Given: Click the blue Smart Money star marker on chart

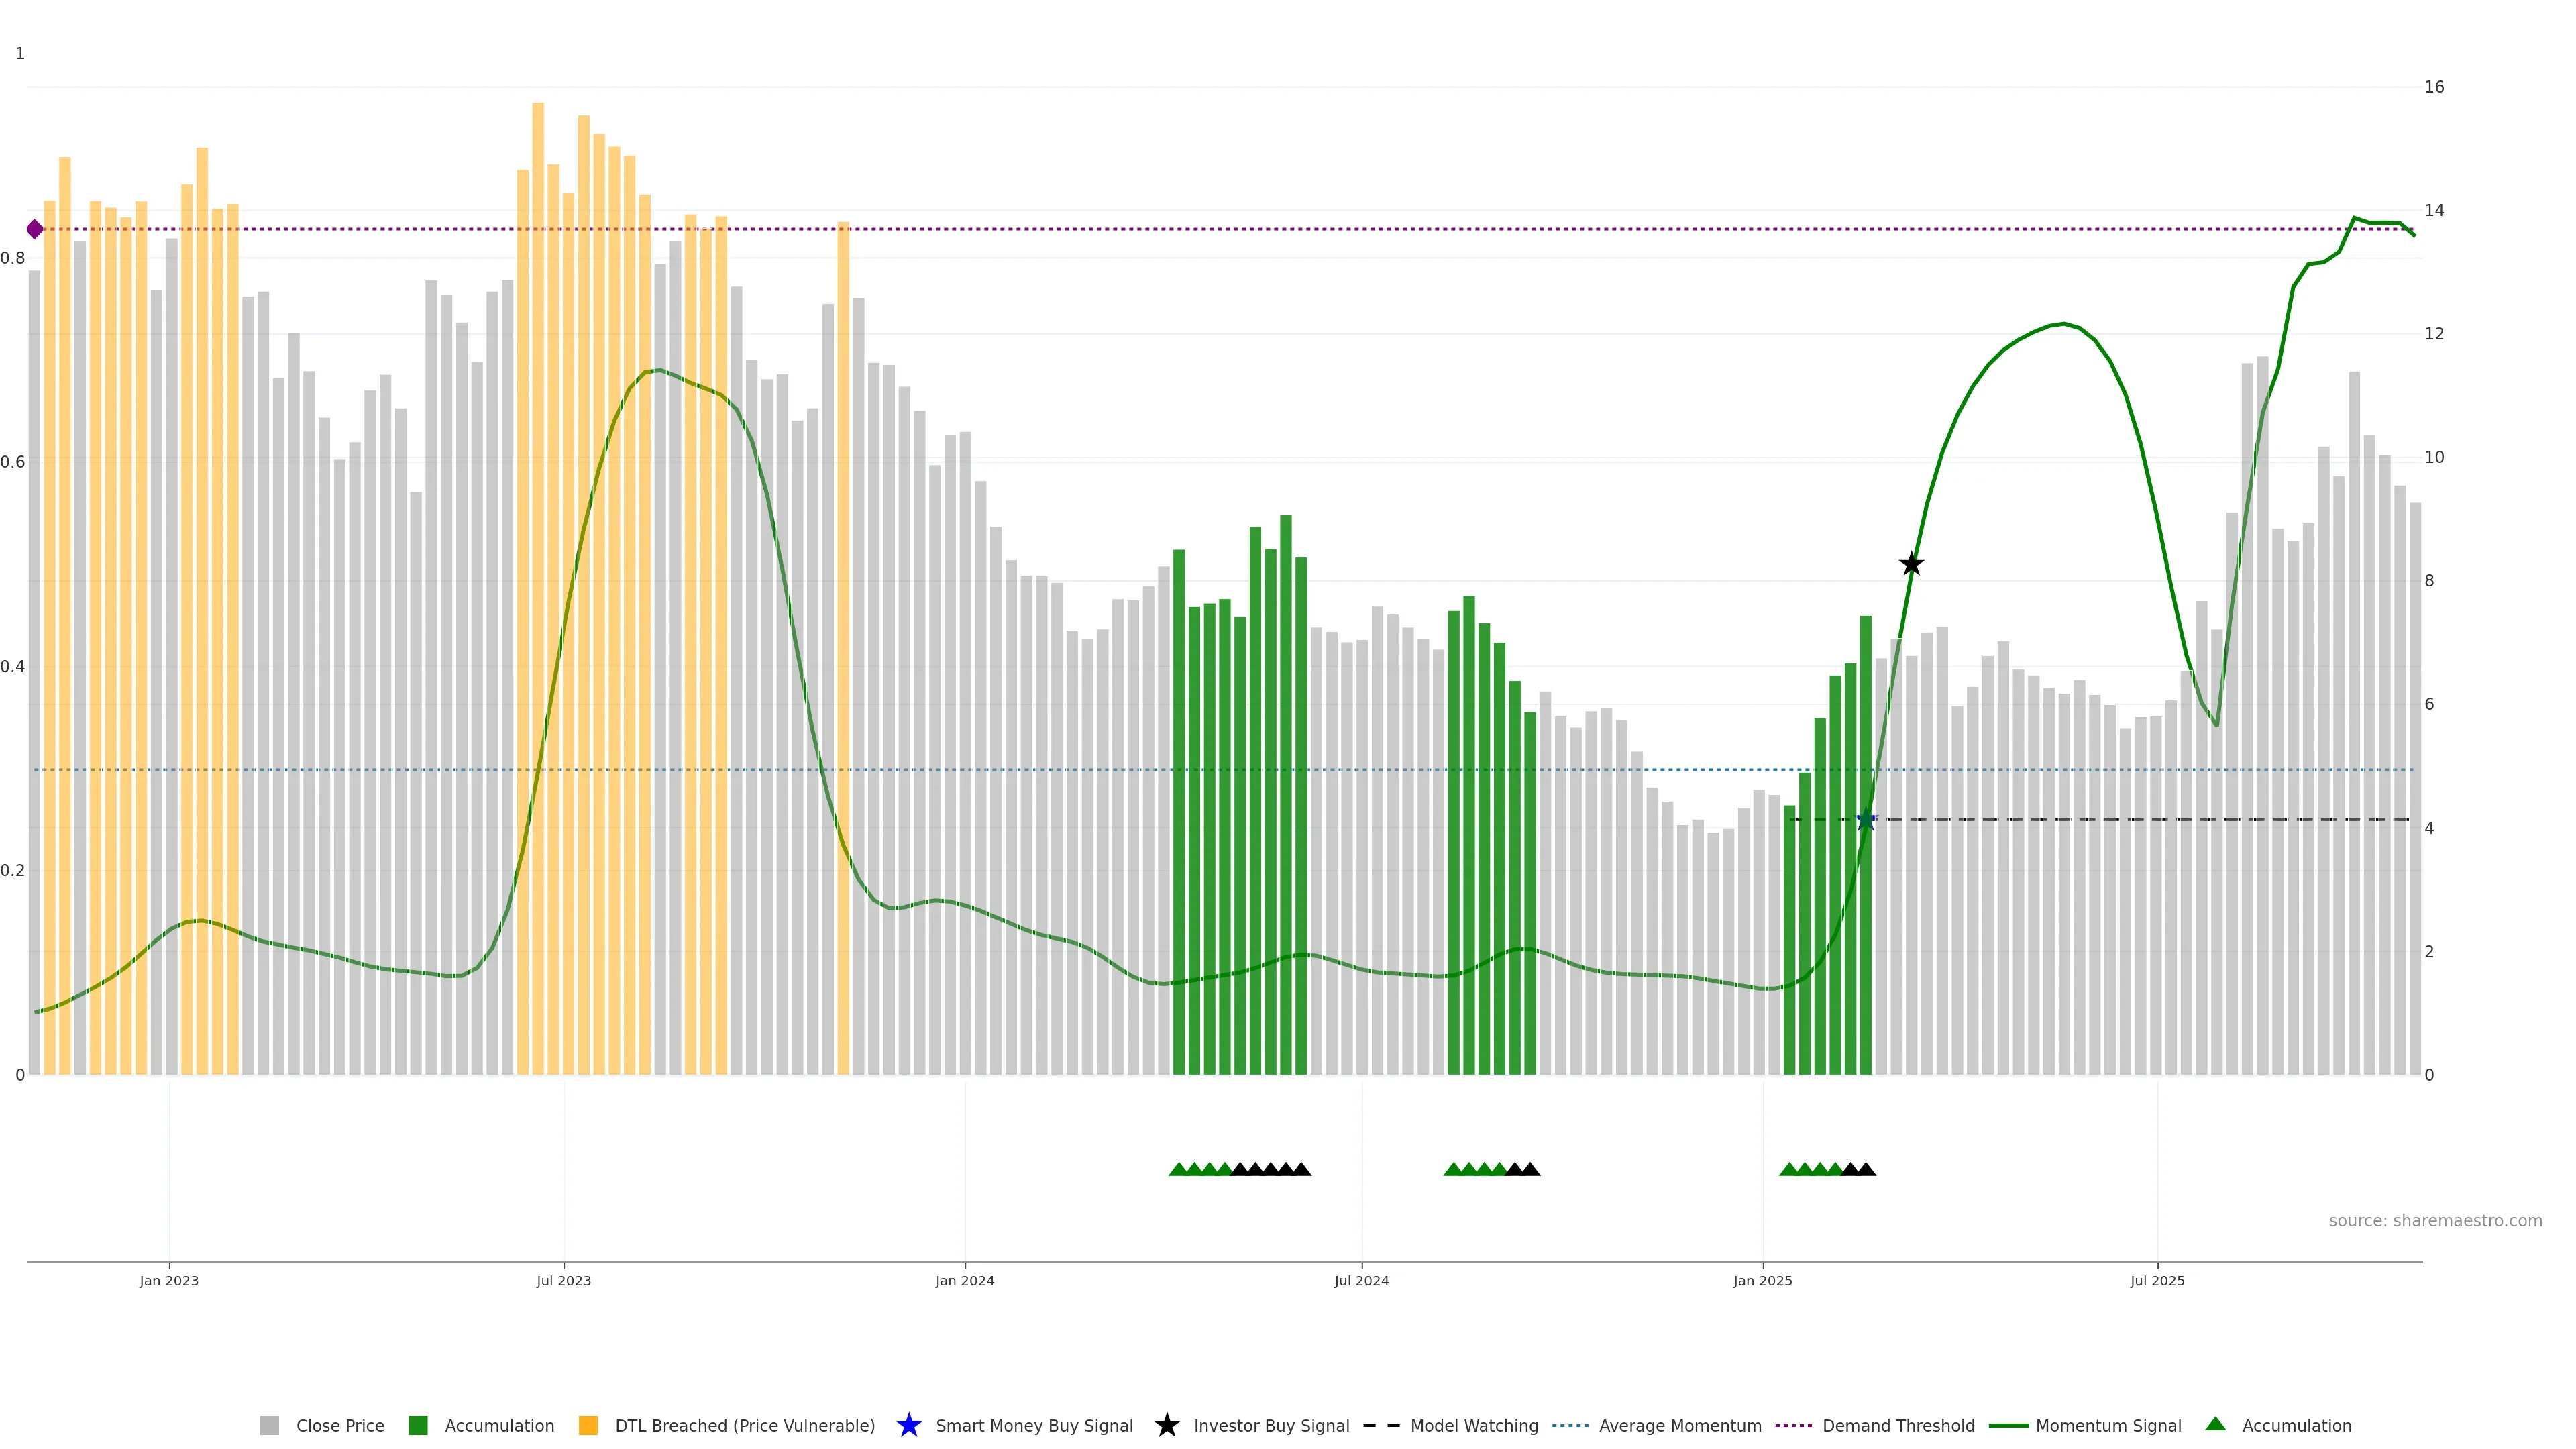Looking at the screenshot, I should click(1865, 820).
